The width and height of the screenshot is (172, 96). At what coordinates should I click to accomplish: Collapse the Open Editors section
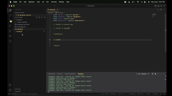20,13
